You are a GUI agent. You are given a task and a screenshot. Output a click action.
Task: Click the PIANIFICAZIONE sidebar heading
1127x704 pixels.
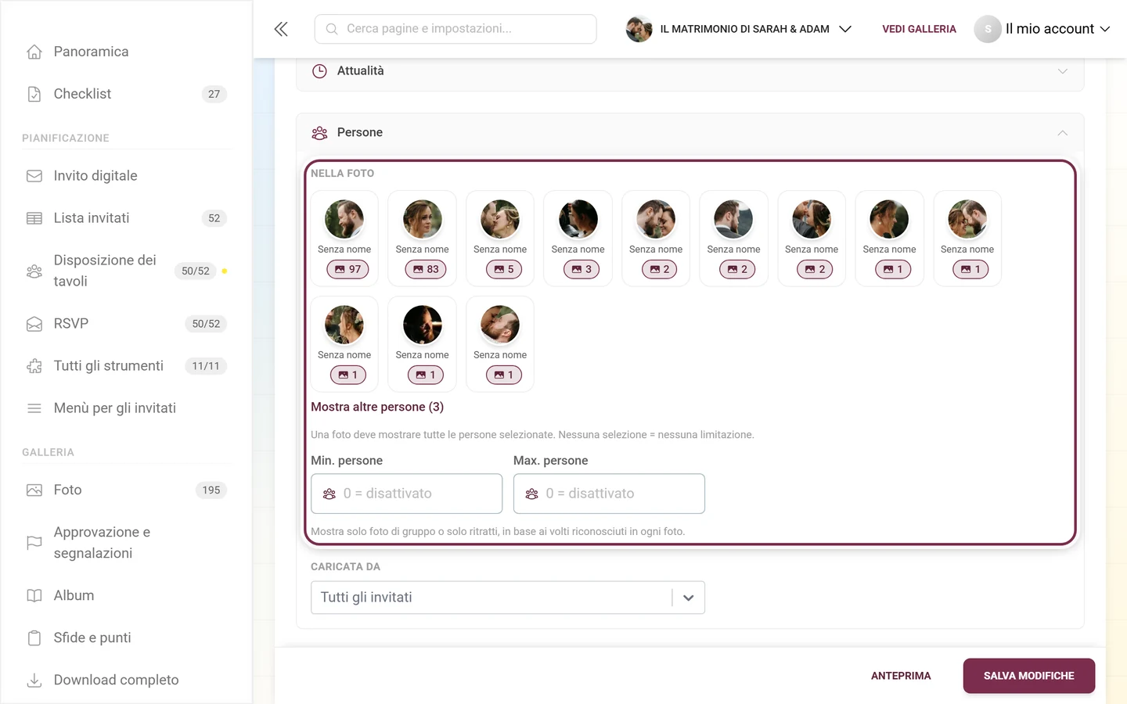click(x=66, y=138)
